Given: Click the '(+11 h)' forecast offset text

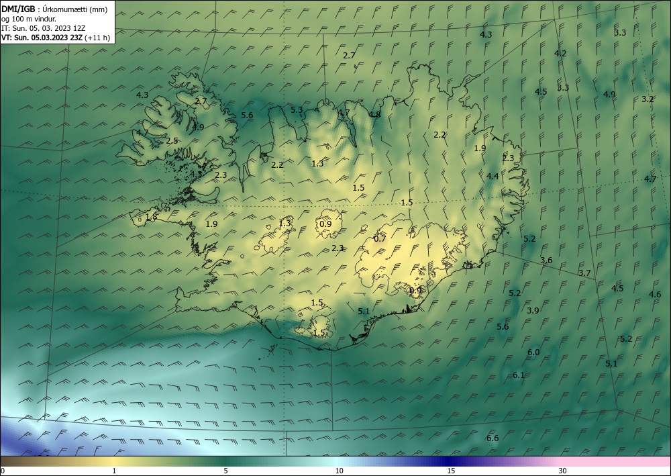Looking at the screenshot, I should coord(97,38).
